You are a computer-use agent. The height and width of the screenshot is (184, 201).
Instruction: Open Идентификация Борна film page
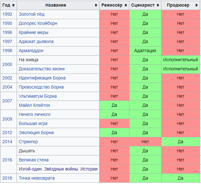[42, 78]
